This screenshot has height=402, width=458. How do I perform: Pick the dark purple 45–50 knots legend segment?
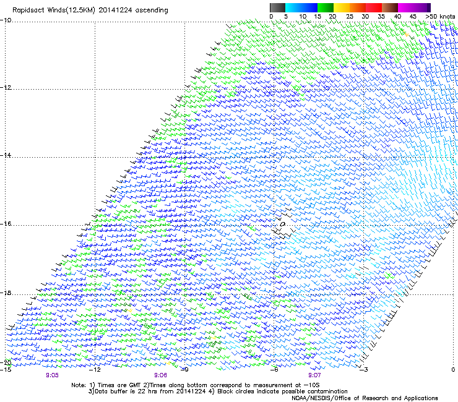[x=422, y=7]
